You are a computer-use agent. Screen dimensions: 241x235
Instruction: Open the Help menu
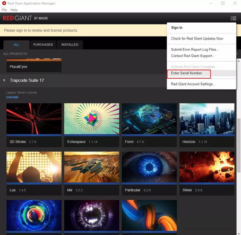pos(14,10)
